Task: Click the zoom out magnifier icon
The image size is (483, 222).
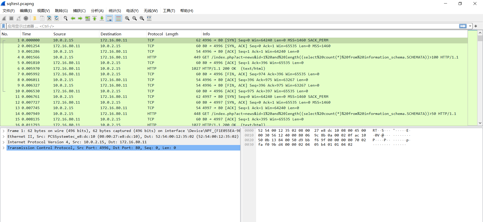Action: click(x=135, y=18)
